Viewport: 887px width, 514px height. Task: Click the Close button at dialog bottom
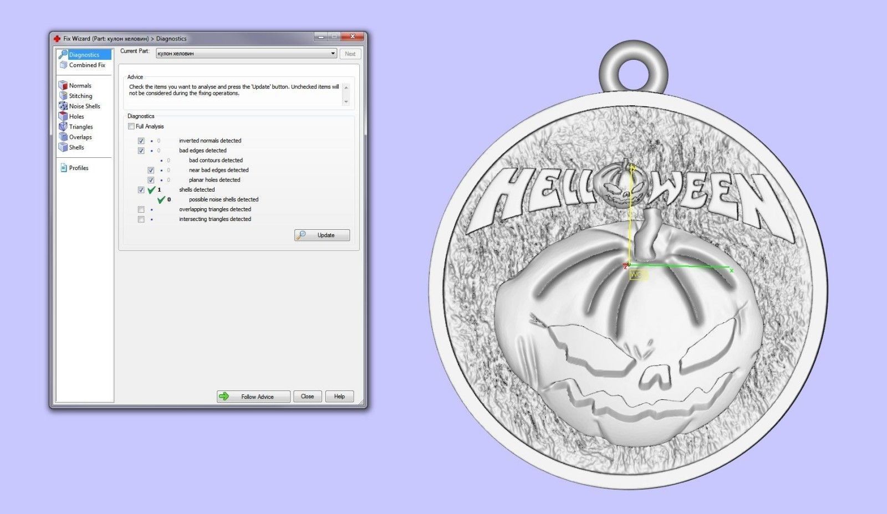pyautogui.click(x=307, y=397)
